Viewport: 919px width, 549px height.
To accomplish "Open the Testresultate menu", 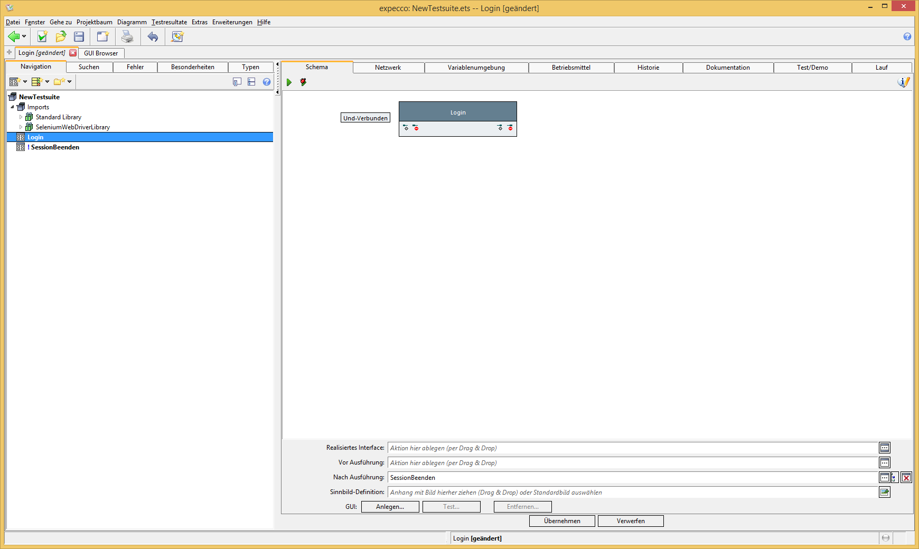I will tap(169, 22).
